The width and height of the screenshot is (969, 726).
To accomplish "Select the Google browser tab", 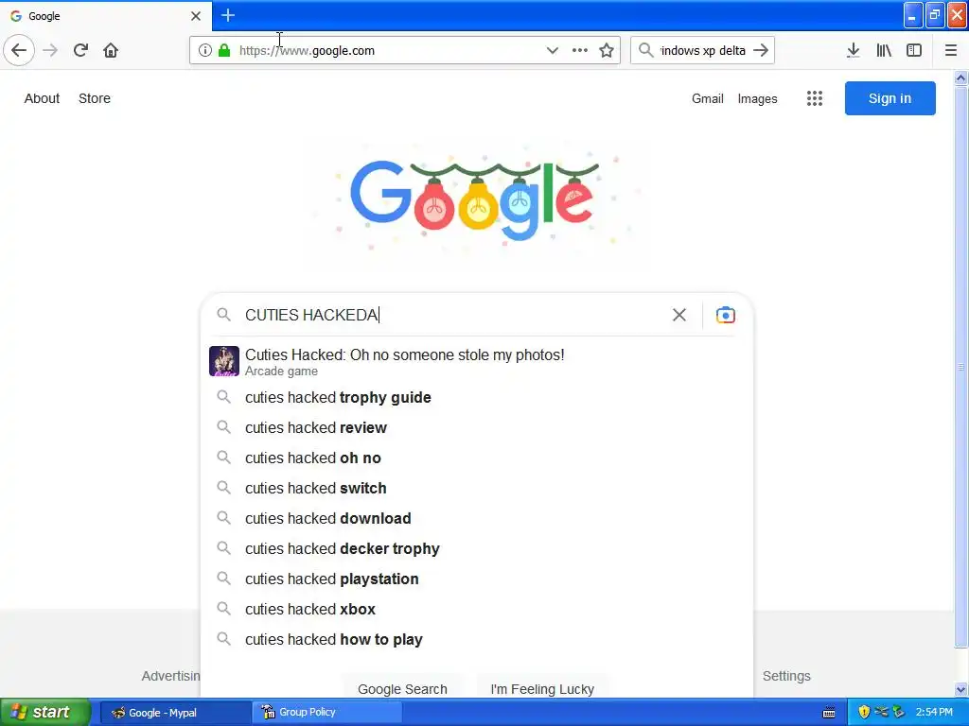I will (105, 16).
